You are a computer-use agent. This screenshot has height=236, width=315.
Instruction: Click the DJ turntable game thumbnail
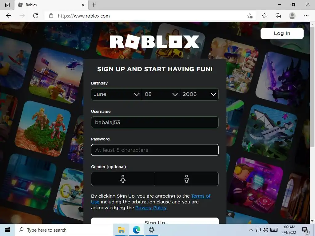(256, 185)
